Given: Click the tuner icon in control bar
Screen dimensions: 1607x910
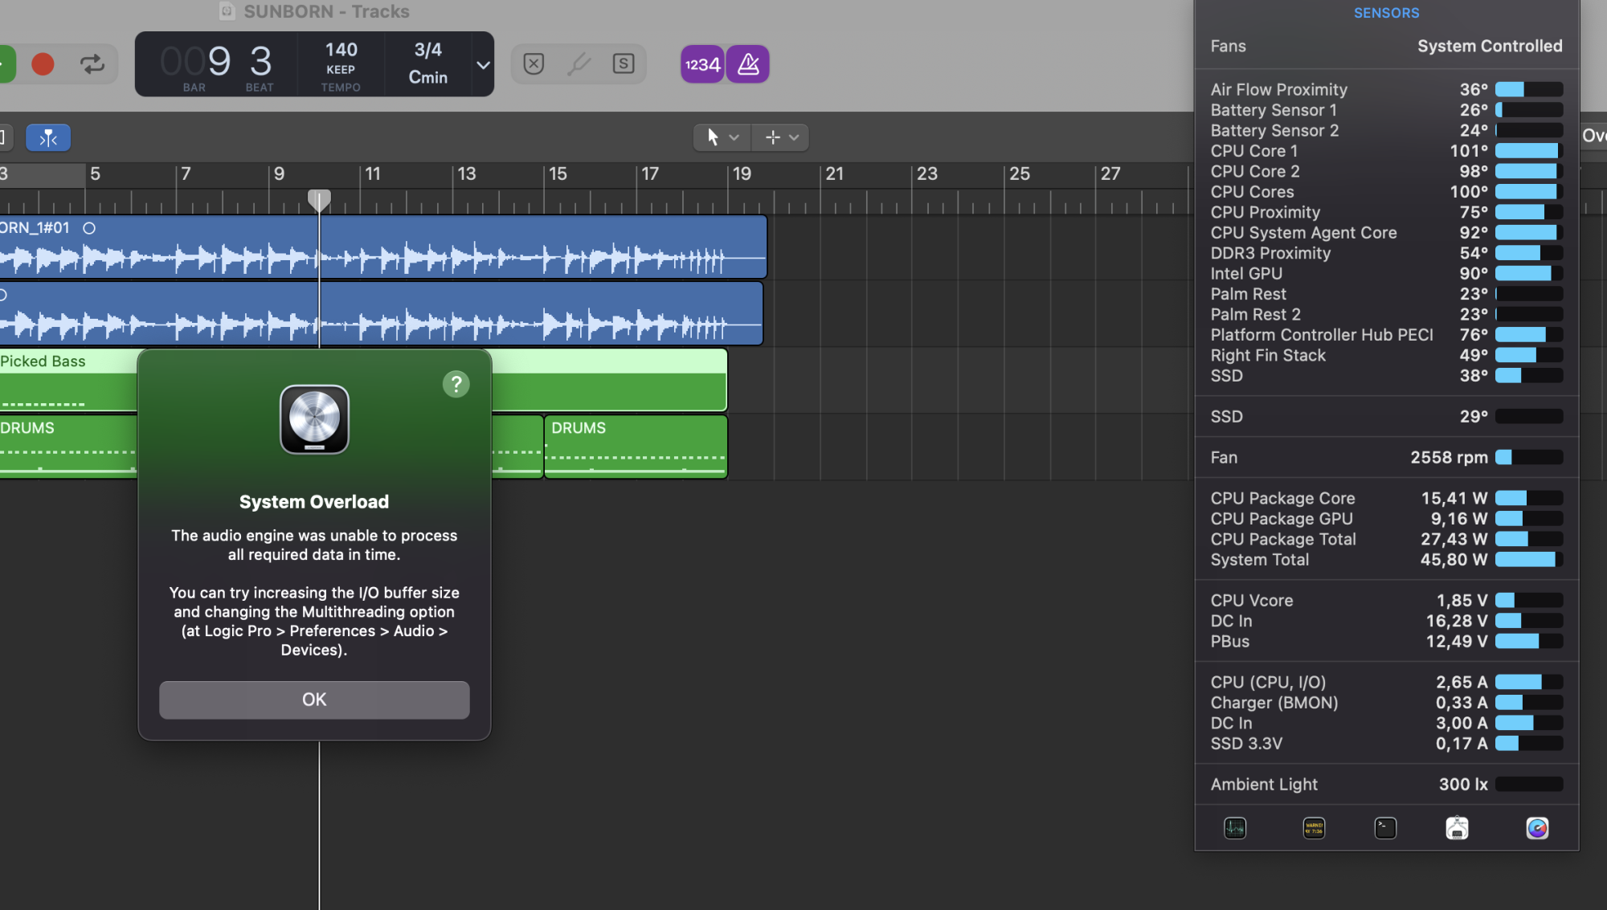Looking at the screenshot, I should 579,64.
